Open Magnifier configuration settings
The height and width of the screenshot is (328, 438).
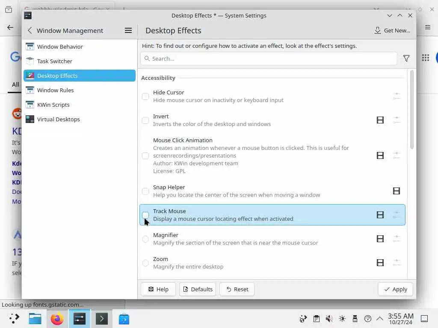(397, 239)
